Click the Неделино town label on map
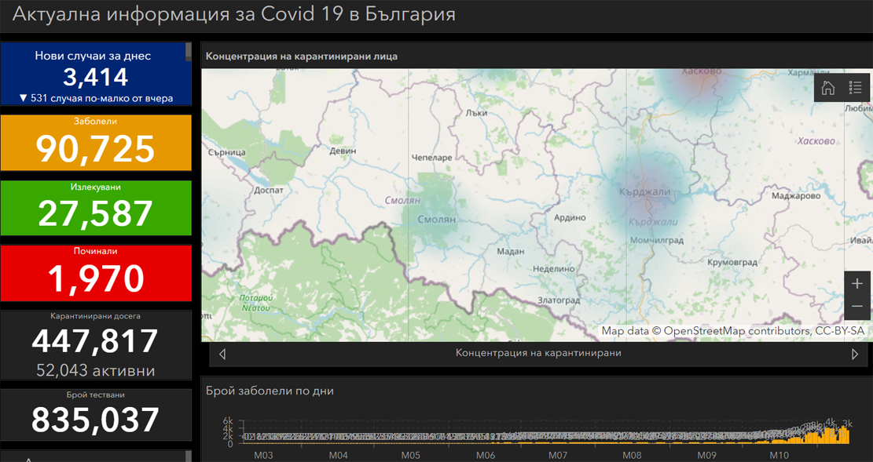 point(553,269)
